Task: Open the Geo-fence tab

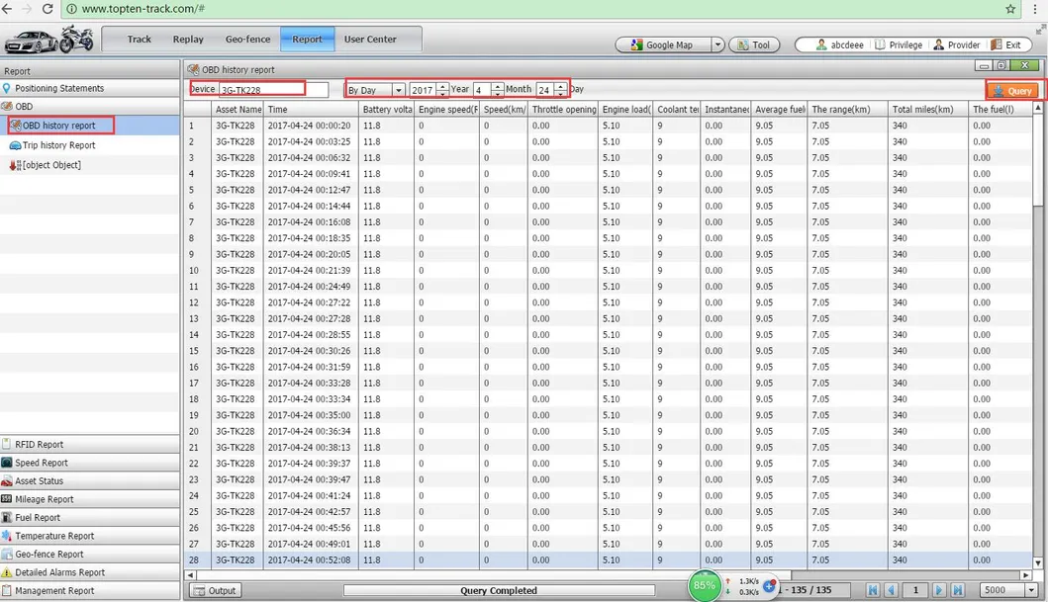Action: (248, 40)
